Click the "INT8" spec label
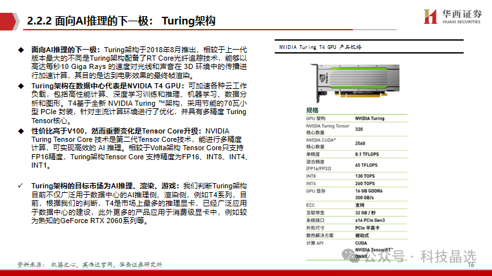This screenshot has height=276, width=492. [311, 176]
